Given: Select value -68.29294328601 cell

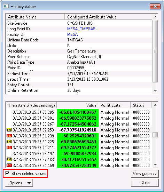Looking at the screenshot, I should 78,136.
